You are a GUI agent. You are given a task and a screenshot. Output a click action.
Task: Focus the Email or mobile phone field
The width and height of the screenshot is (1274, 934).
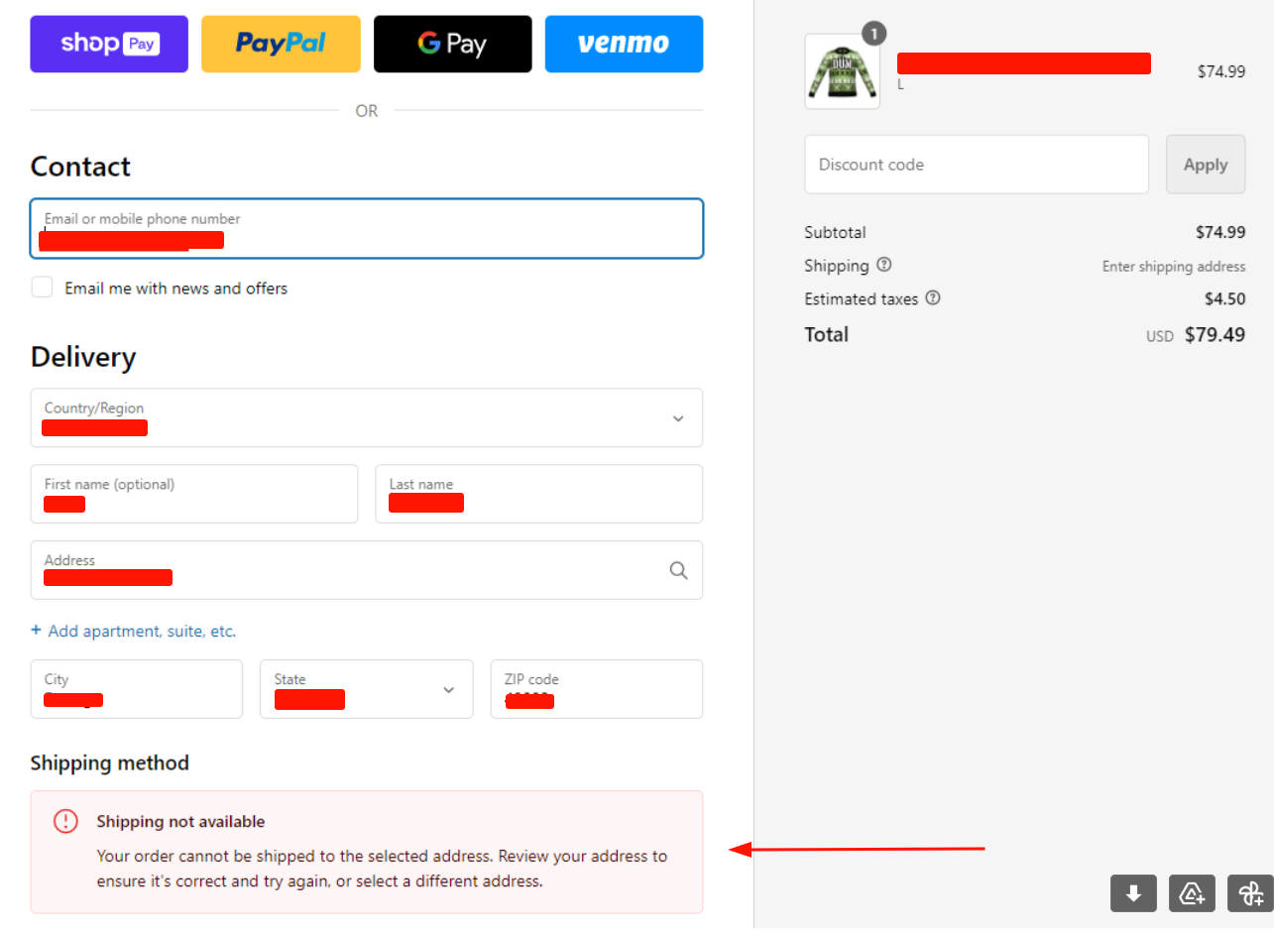point(367,228)
